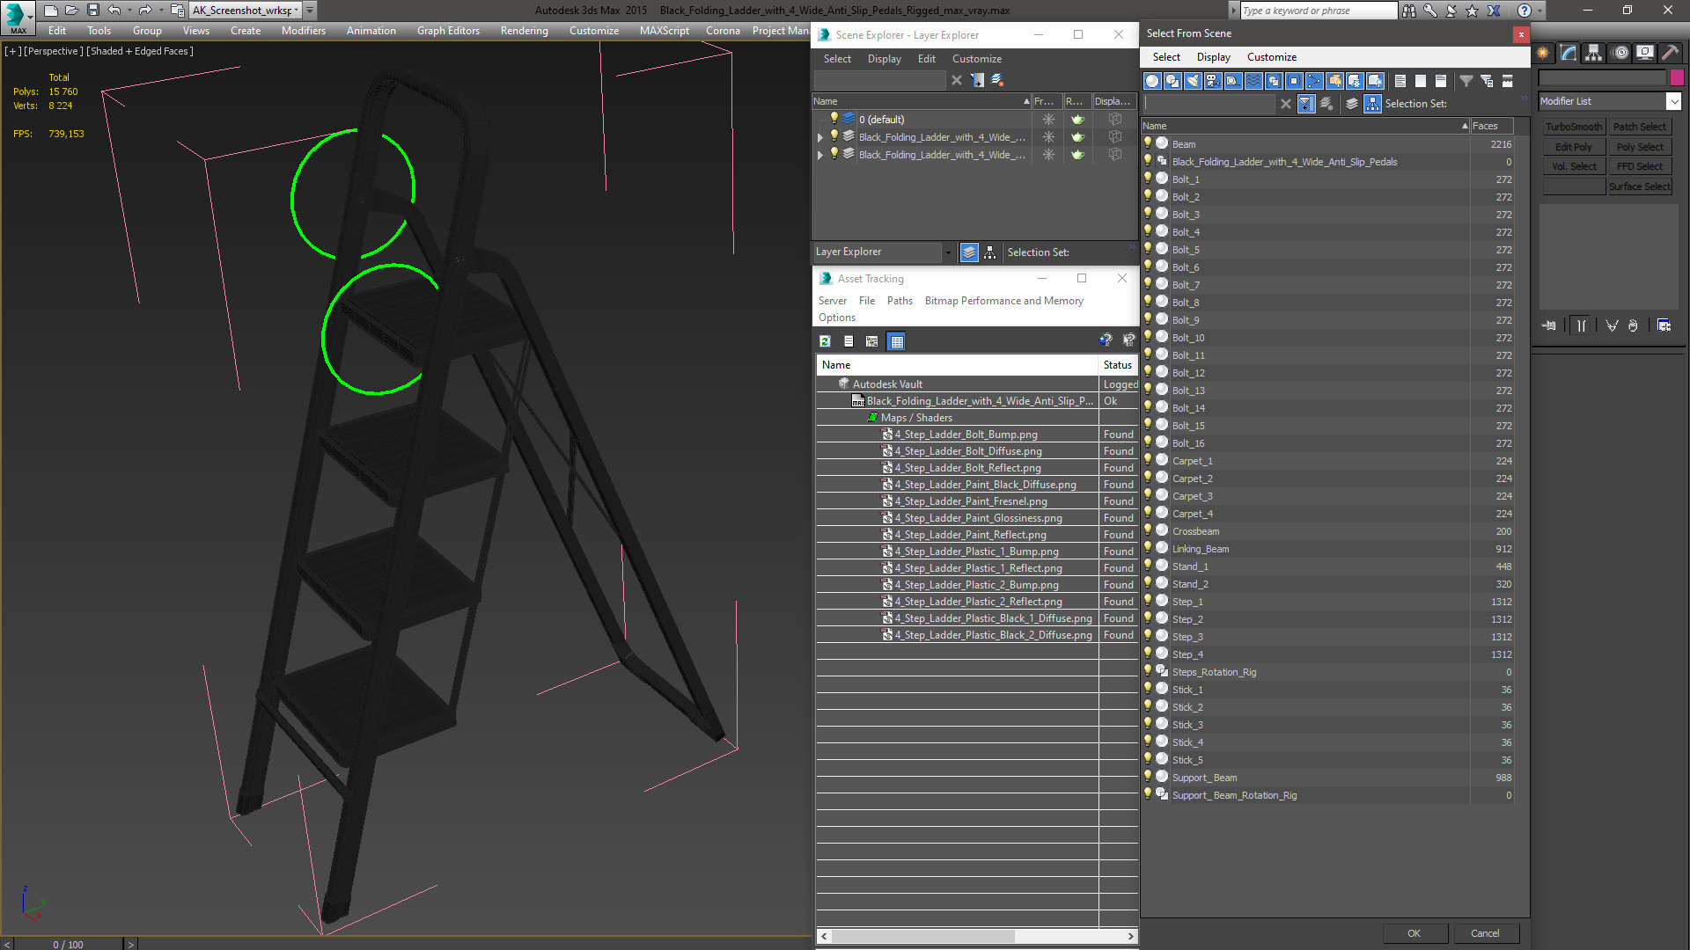Toggle visibility of Black_Folding_Ladder_with_4_Wide layer
Image resolution: width=1690 pixels, height=950 pixels.
pyautogui.click(x=834, y=137)
